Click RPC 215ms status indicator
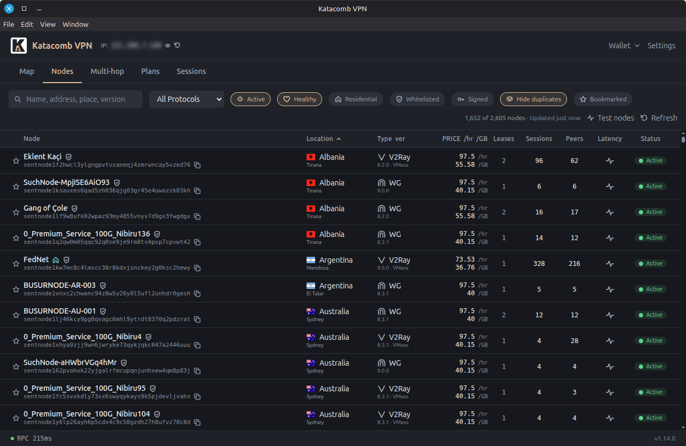Viewport: 686px width, 446px height. click(31, 438)
